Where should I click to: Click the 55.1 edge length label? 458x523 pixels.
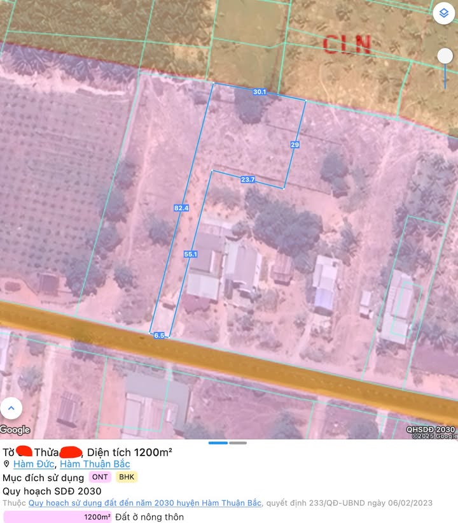(x=190, y=254)
